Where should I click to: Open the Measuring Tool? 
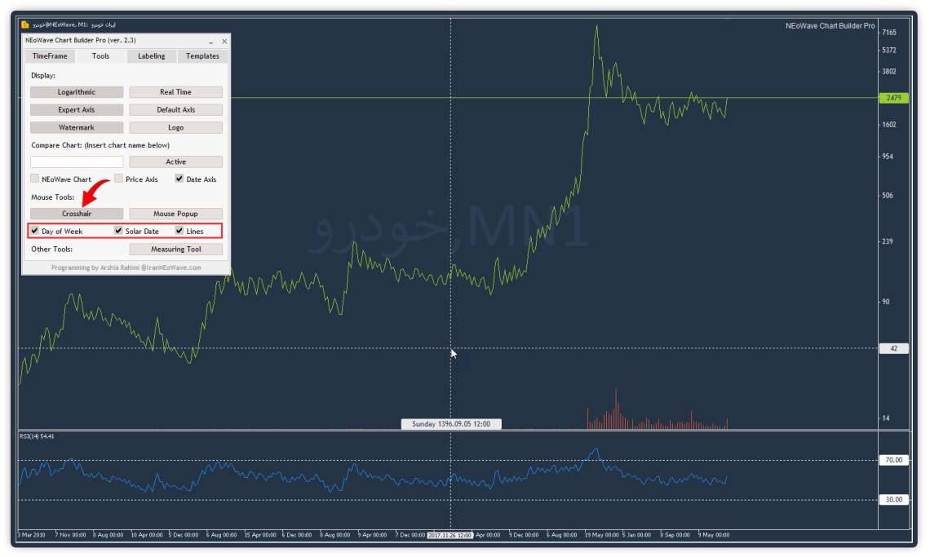[175, 250]
